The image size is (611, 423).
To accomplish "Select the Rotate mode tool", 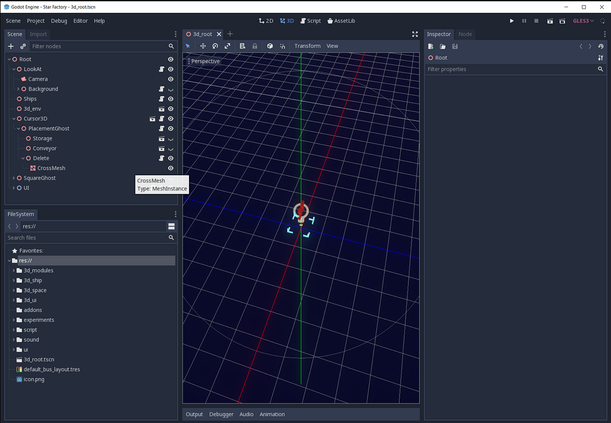I will [x=215, y=46].
